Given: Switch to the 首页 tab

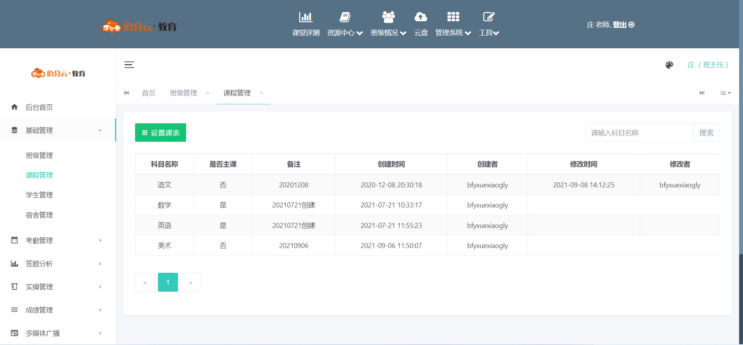Looking at the screenshot, I should point(149,93).
